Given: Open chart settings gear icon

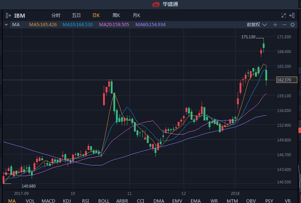Looking at the screenshot, I should tap(293, 25).
